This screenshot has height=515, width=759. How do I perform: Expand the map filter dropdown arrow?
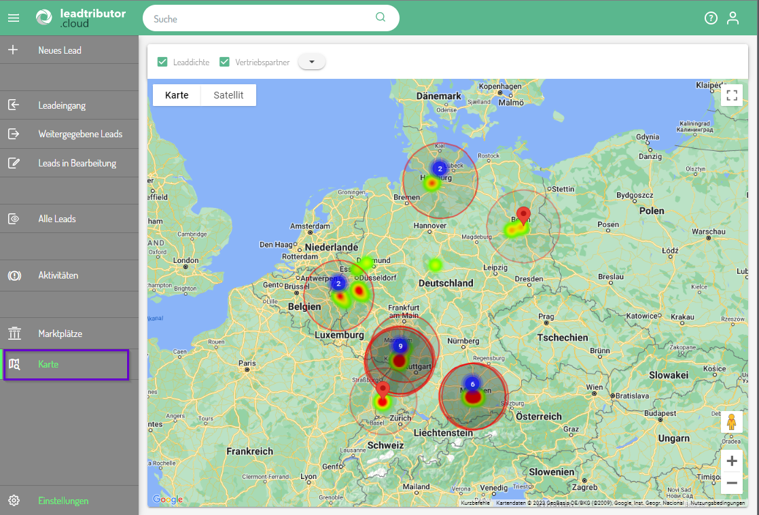(x=312, y=62)
